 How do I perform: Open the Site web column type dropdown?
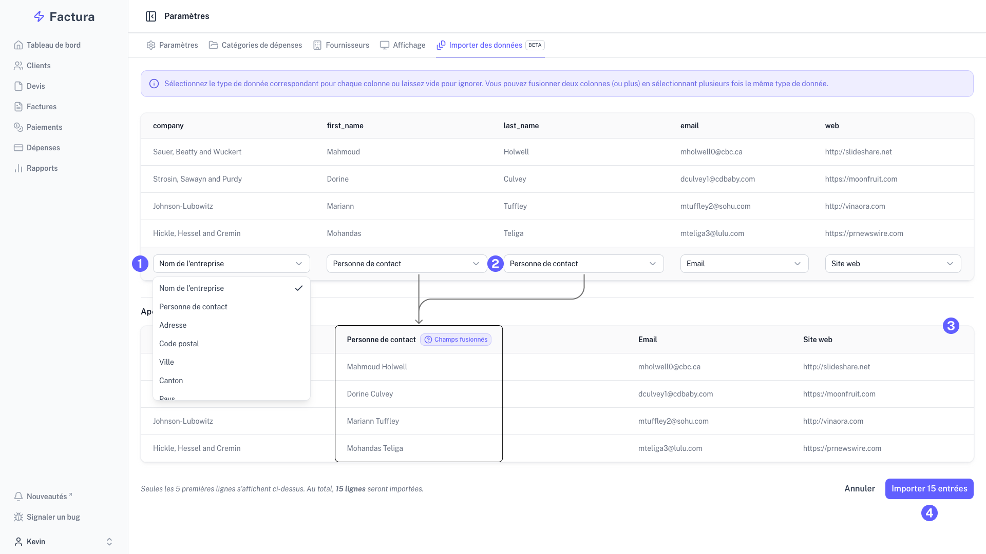[893, 264]
